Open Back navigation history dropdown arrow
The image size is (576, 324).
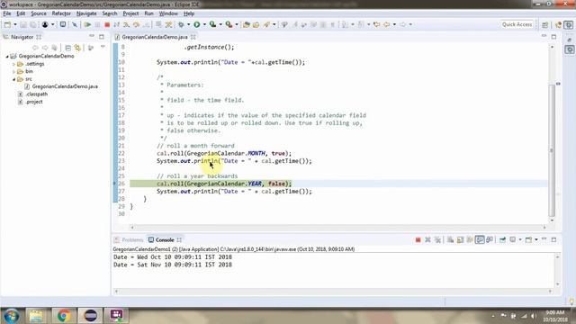tap(394, 24)
